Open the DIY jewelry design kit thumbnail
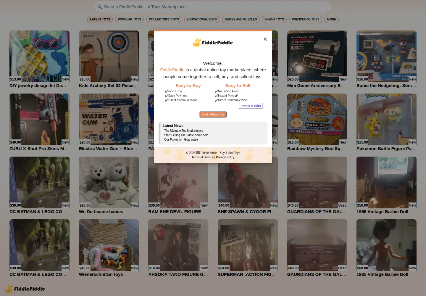 pos(39,56)
